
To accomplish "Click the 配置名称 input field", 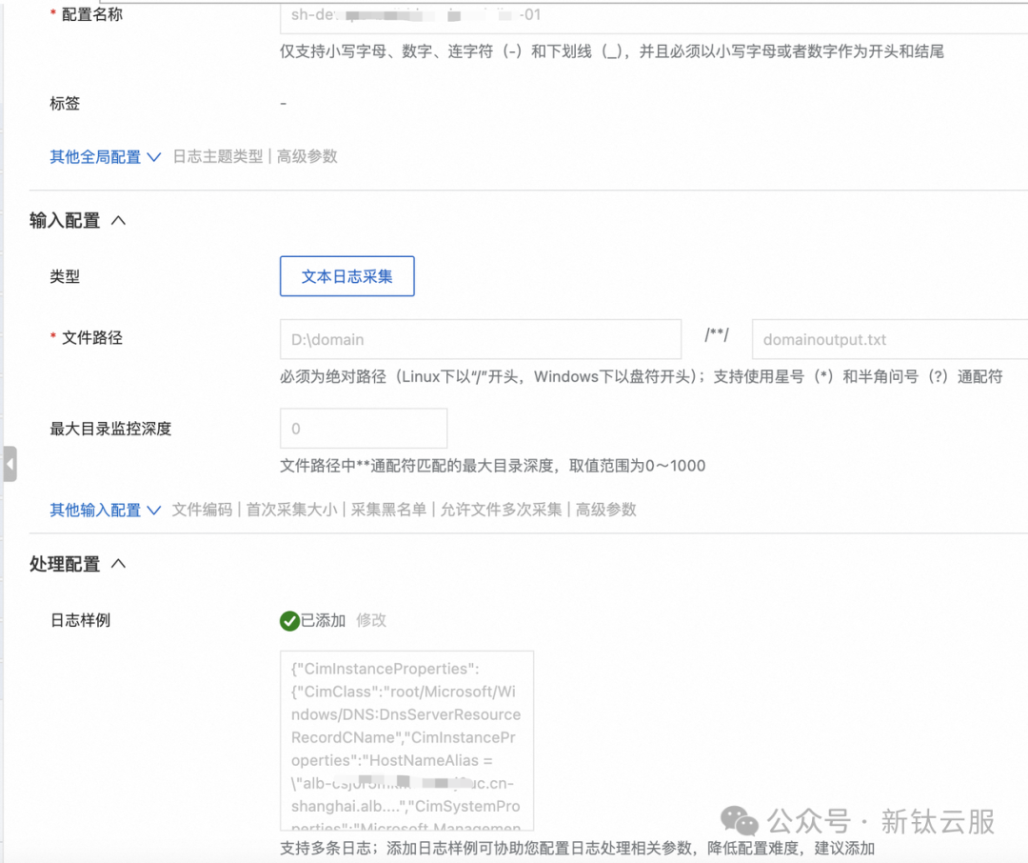I will pos(654,16).
